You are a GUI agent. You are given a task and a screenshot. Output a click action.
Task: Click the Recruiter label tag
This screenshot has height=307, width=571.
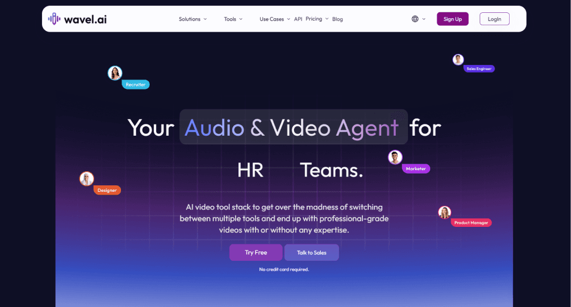point(136,84)
